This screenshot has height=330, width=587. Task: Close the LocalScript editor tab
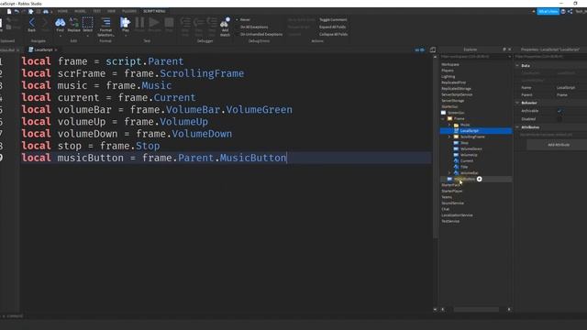pos(56,49)
